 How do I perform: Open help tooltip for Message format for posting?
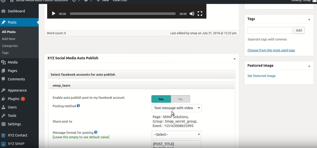[x=96, y=132]
